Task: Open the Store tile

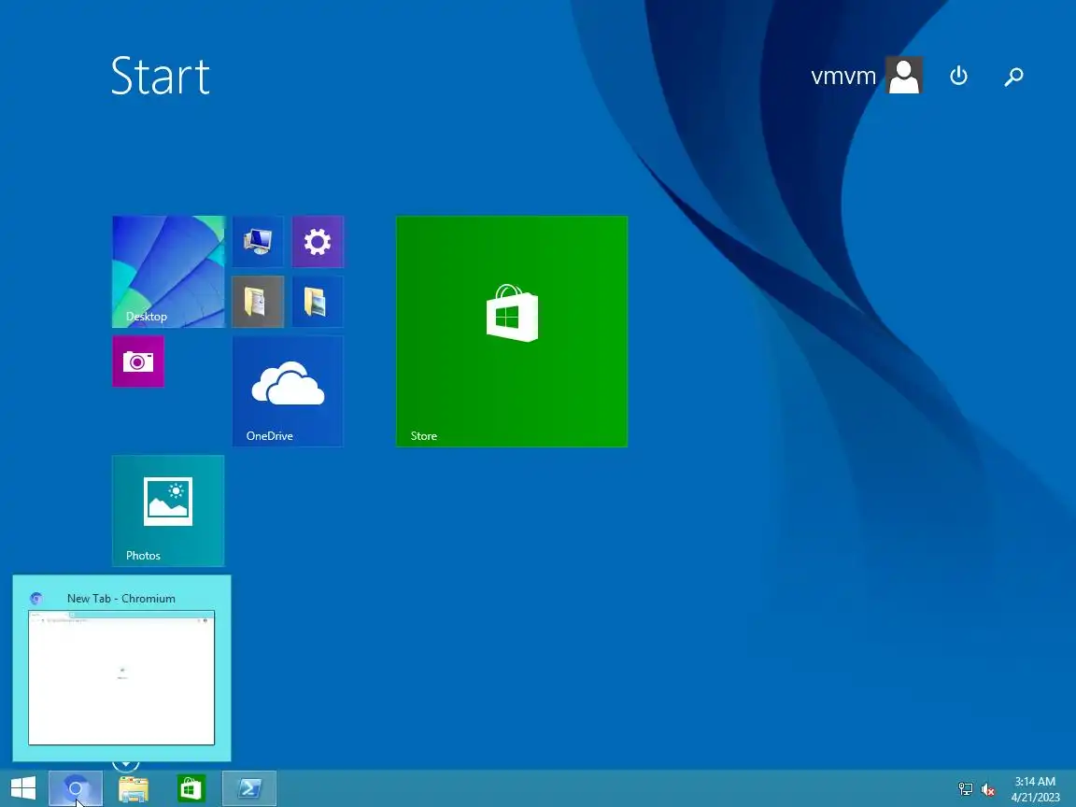Action: 512,332
